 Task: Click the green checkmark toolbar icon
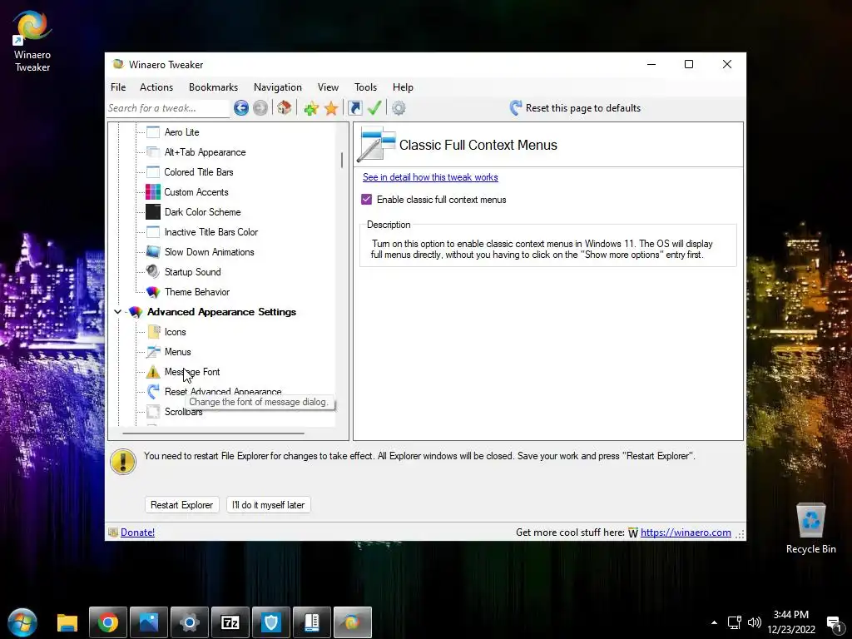(374, 107)
